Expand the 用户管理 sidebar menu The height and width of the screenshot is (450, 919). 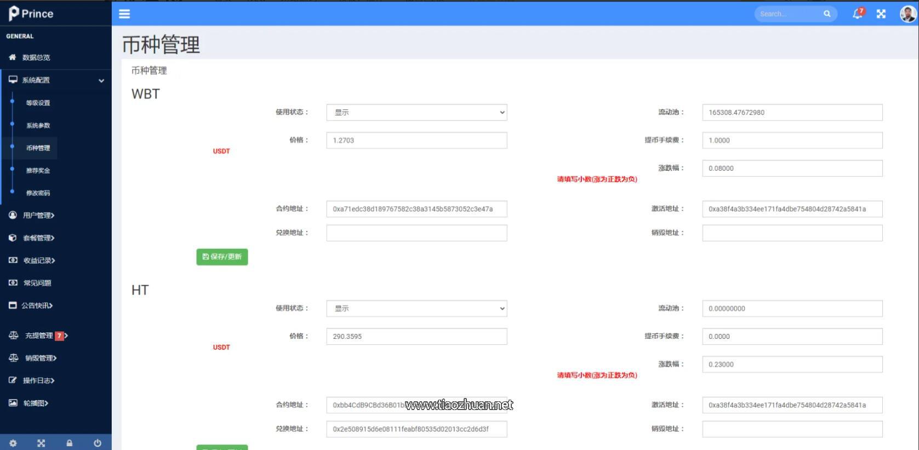[38, 215]
